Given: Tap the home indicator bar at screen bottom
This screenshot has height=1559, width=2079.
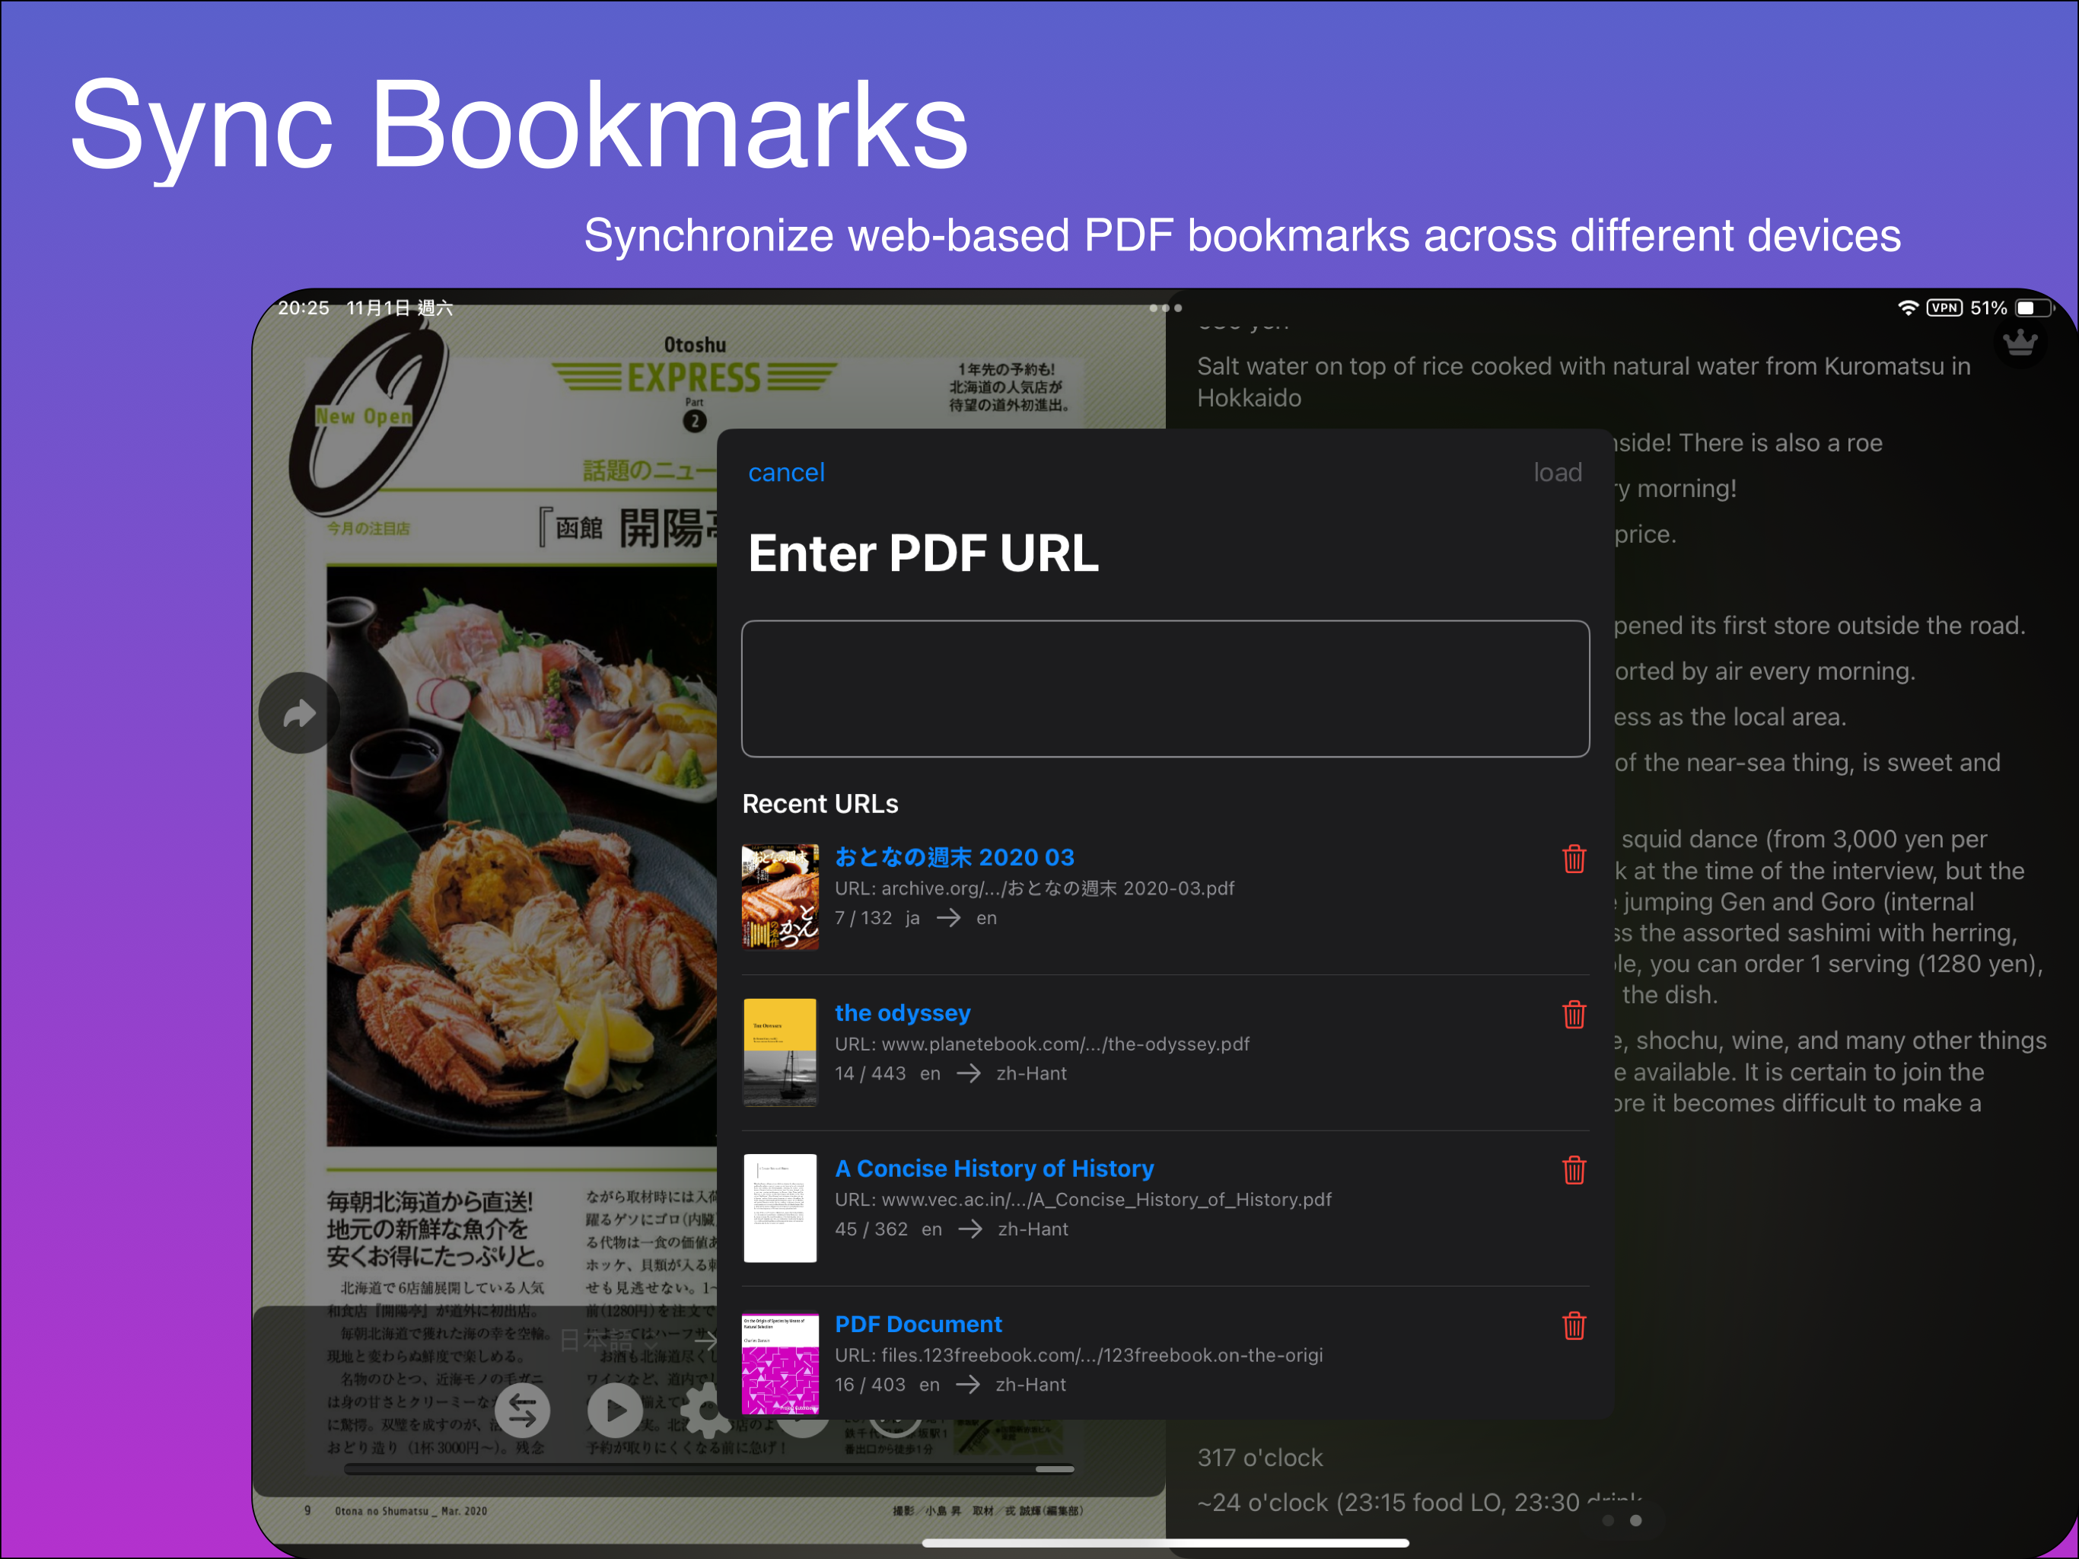Looking at the screenshot, I should click(1166, 1542).
